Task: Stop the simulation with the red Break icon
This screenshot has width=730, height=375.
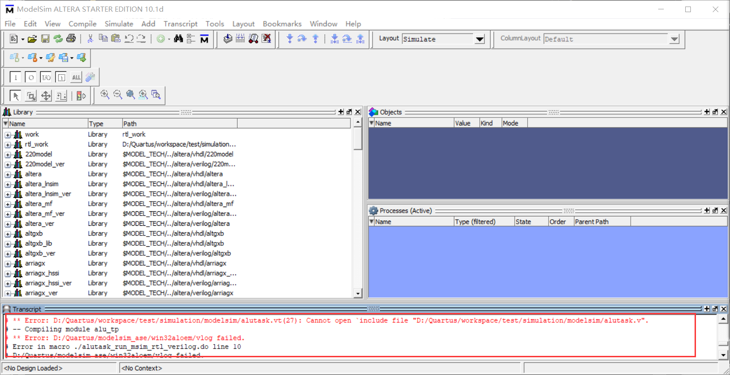Action: pos(266,39)
